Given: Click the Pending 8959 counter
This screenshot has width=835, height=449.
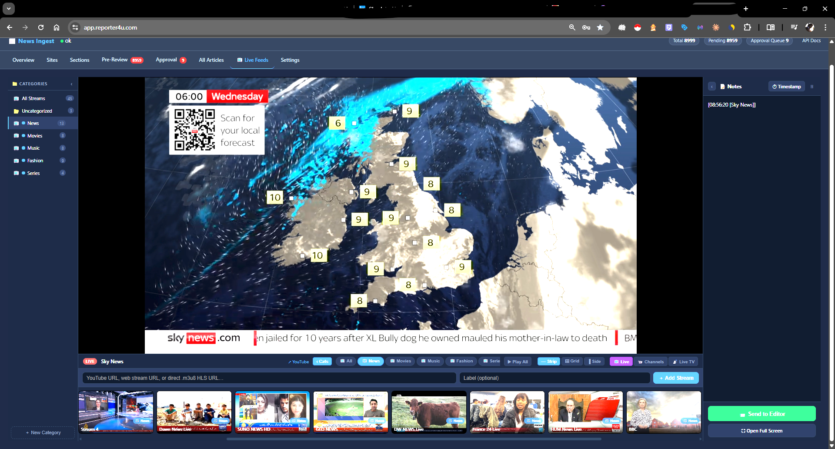Looking at the screenshot, I should point(723,40).
